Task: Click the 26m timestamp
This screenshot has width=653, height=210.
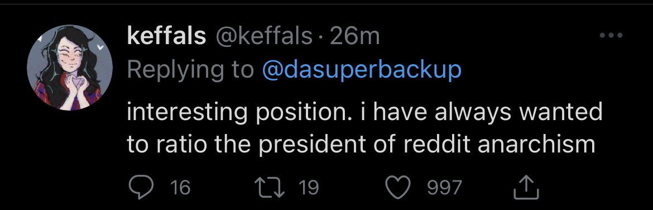Action: click(x=355, y=37)
